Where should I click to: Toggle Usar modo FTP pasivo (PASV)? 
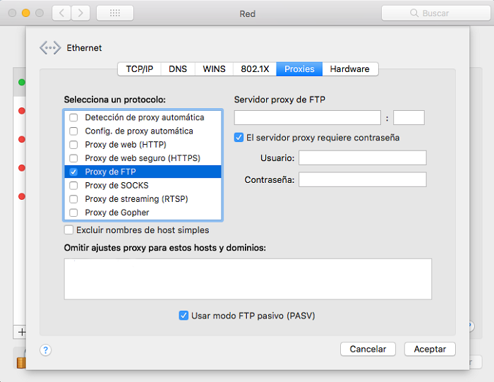[x=183, y=316]
